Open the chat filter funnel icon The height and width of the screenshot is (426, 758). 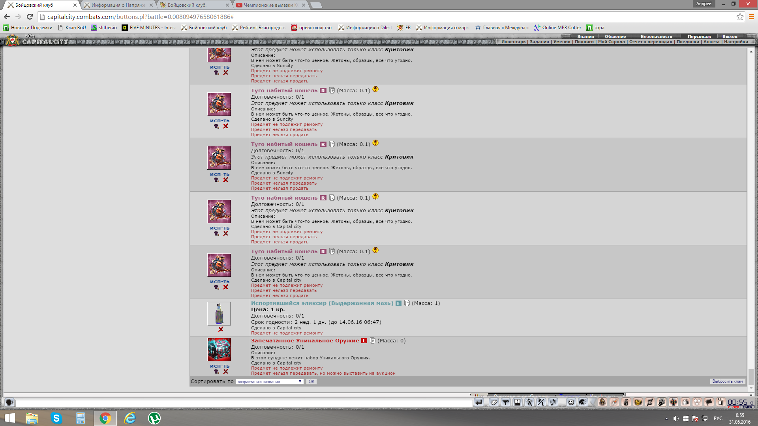coord(506,402)
